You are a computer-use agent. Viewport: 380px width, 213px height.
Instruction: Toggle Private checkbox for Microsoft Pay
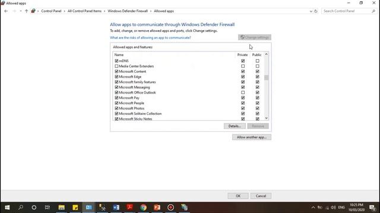pyautogui.click(x=243, y=98)
